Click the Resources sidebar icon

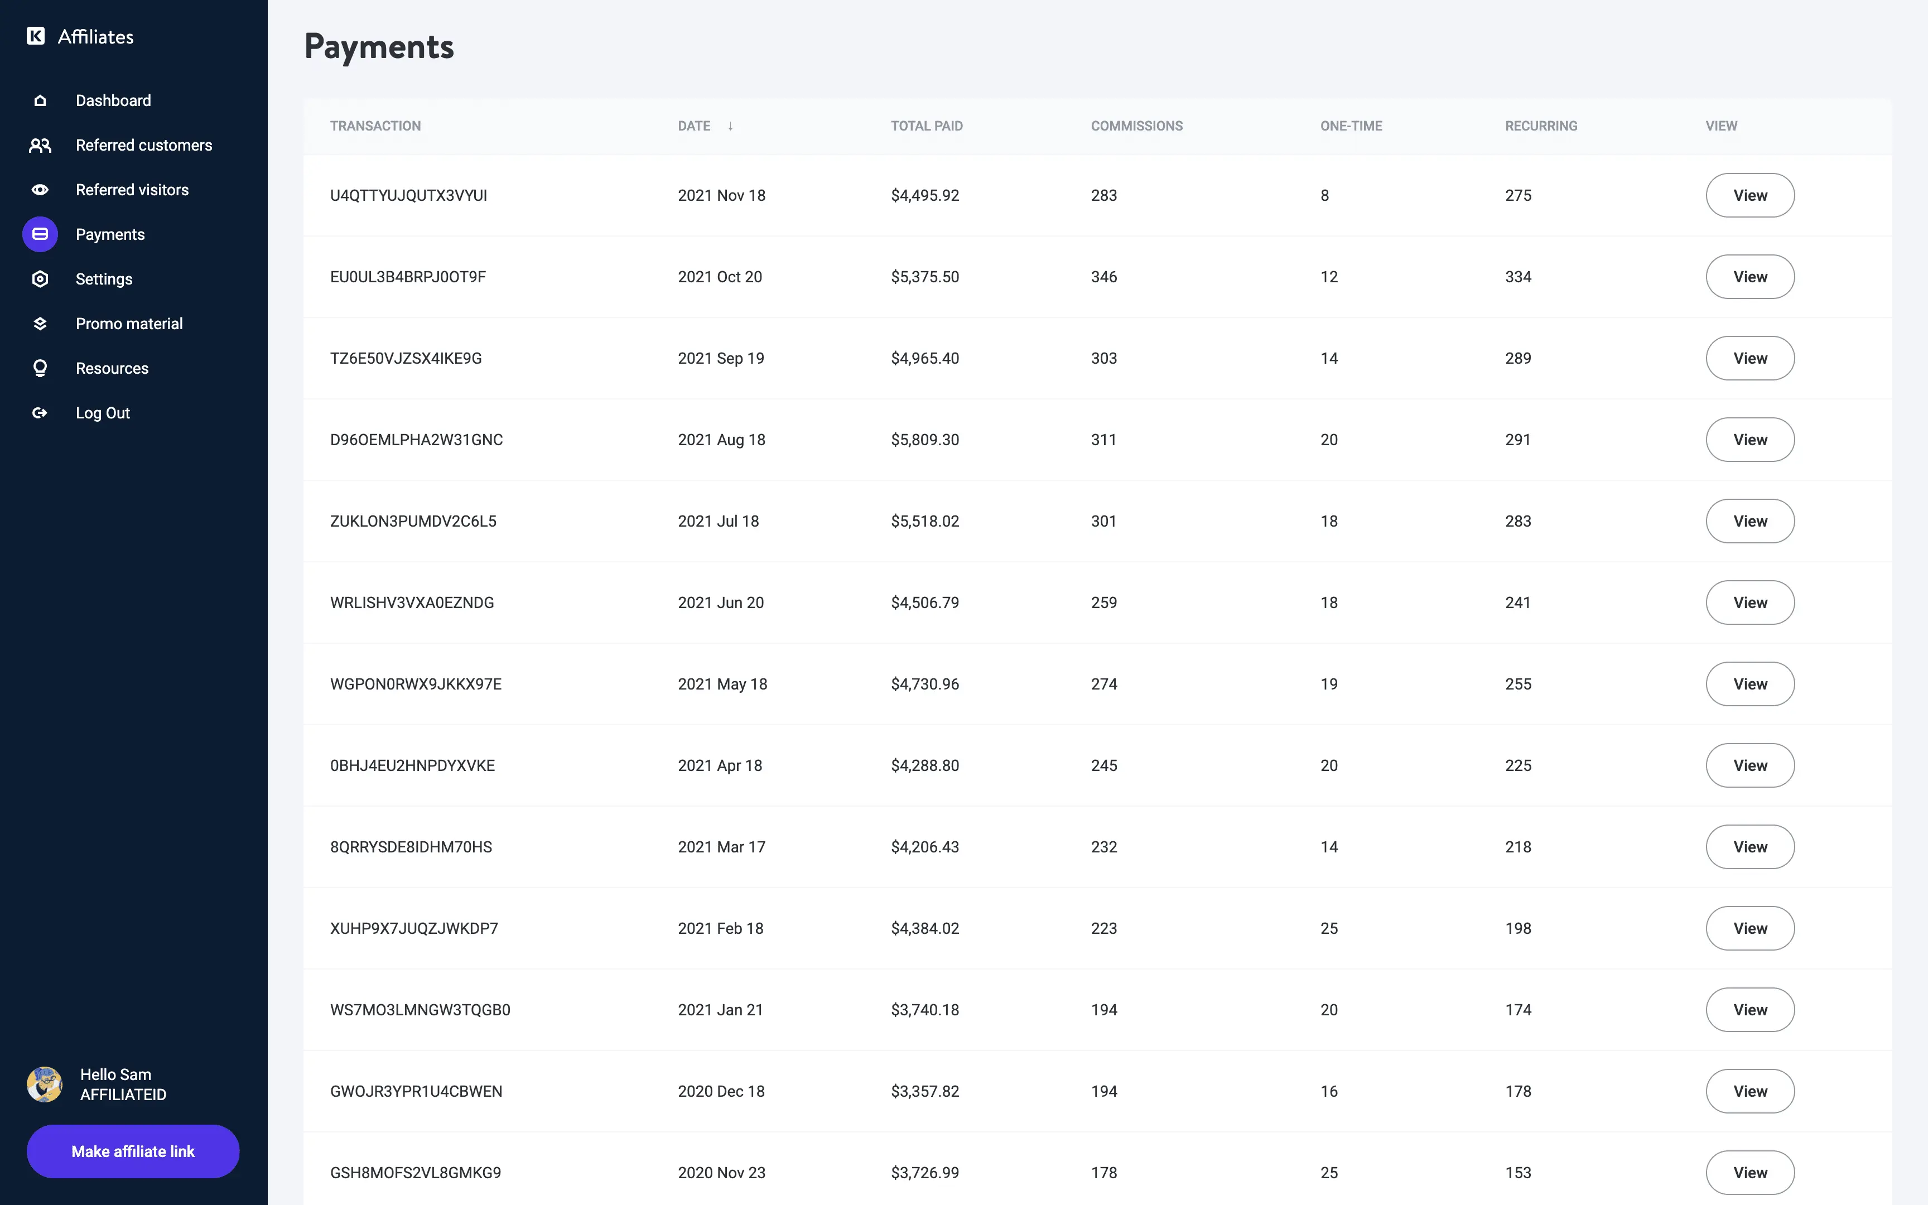[x=37, y=368]
